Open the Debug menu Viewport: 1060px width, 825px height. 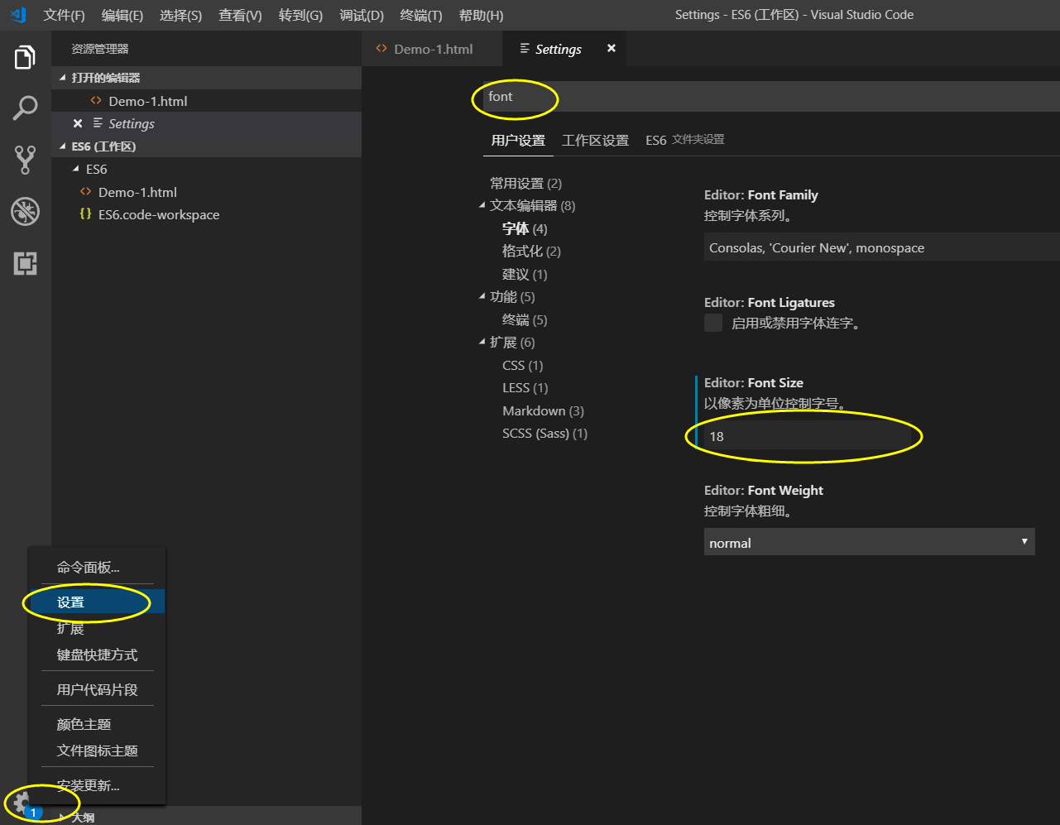(x=362, y=15)
